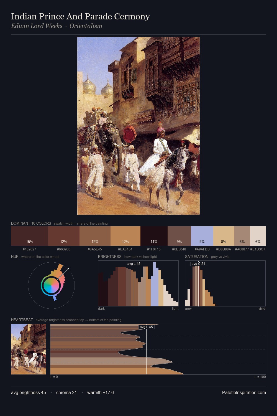The width and height of the screenshot is (277, 416).
Task: Click the heartbeat brightness chart
Action: 158,349
